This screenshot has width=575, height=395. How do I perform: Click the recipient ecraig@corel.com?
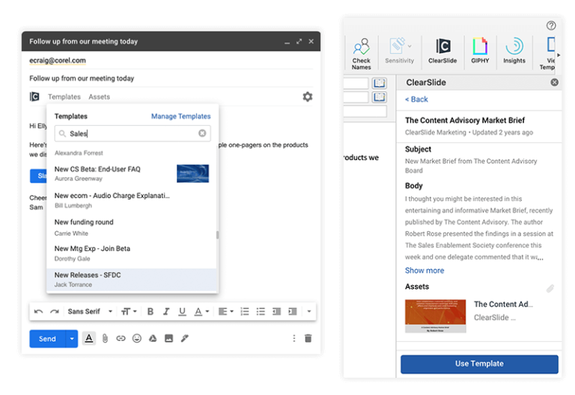point(58,61)
